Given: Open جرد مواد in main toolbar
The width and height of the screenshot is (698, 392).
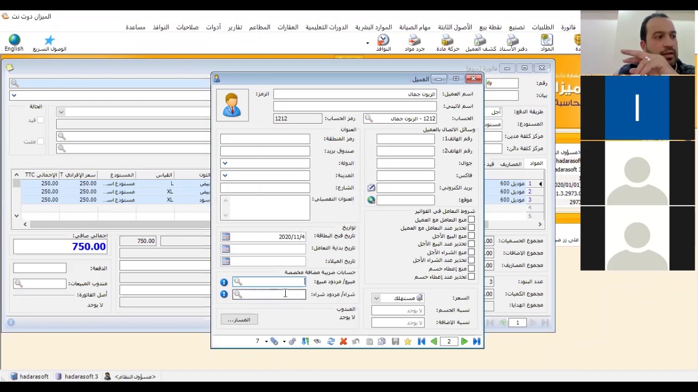Looking at the screenshot, I should click(x=414, y=43).
